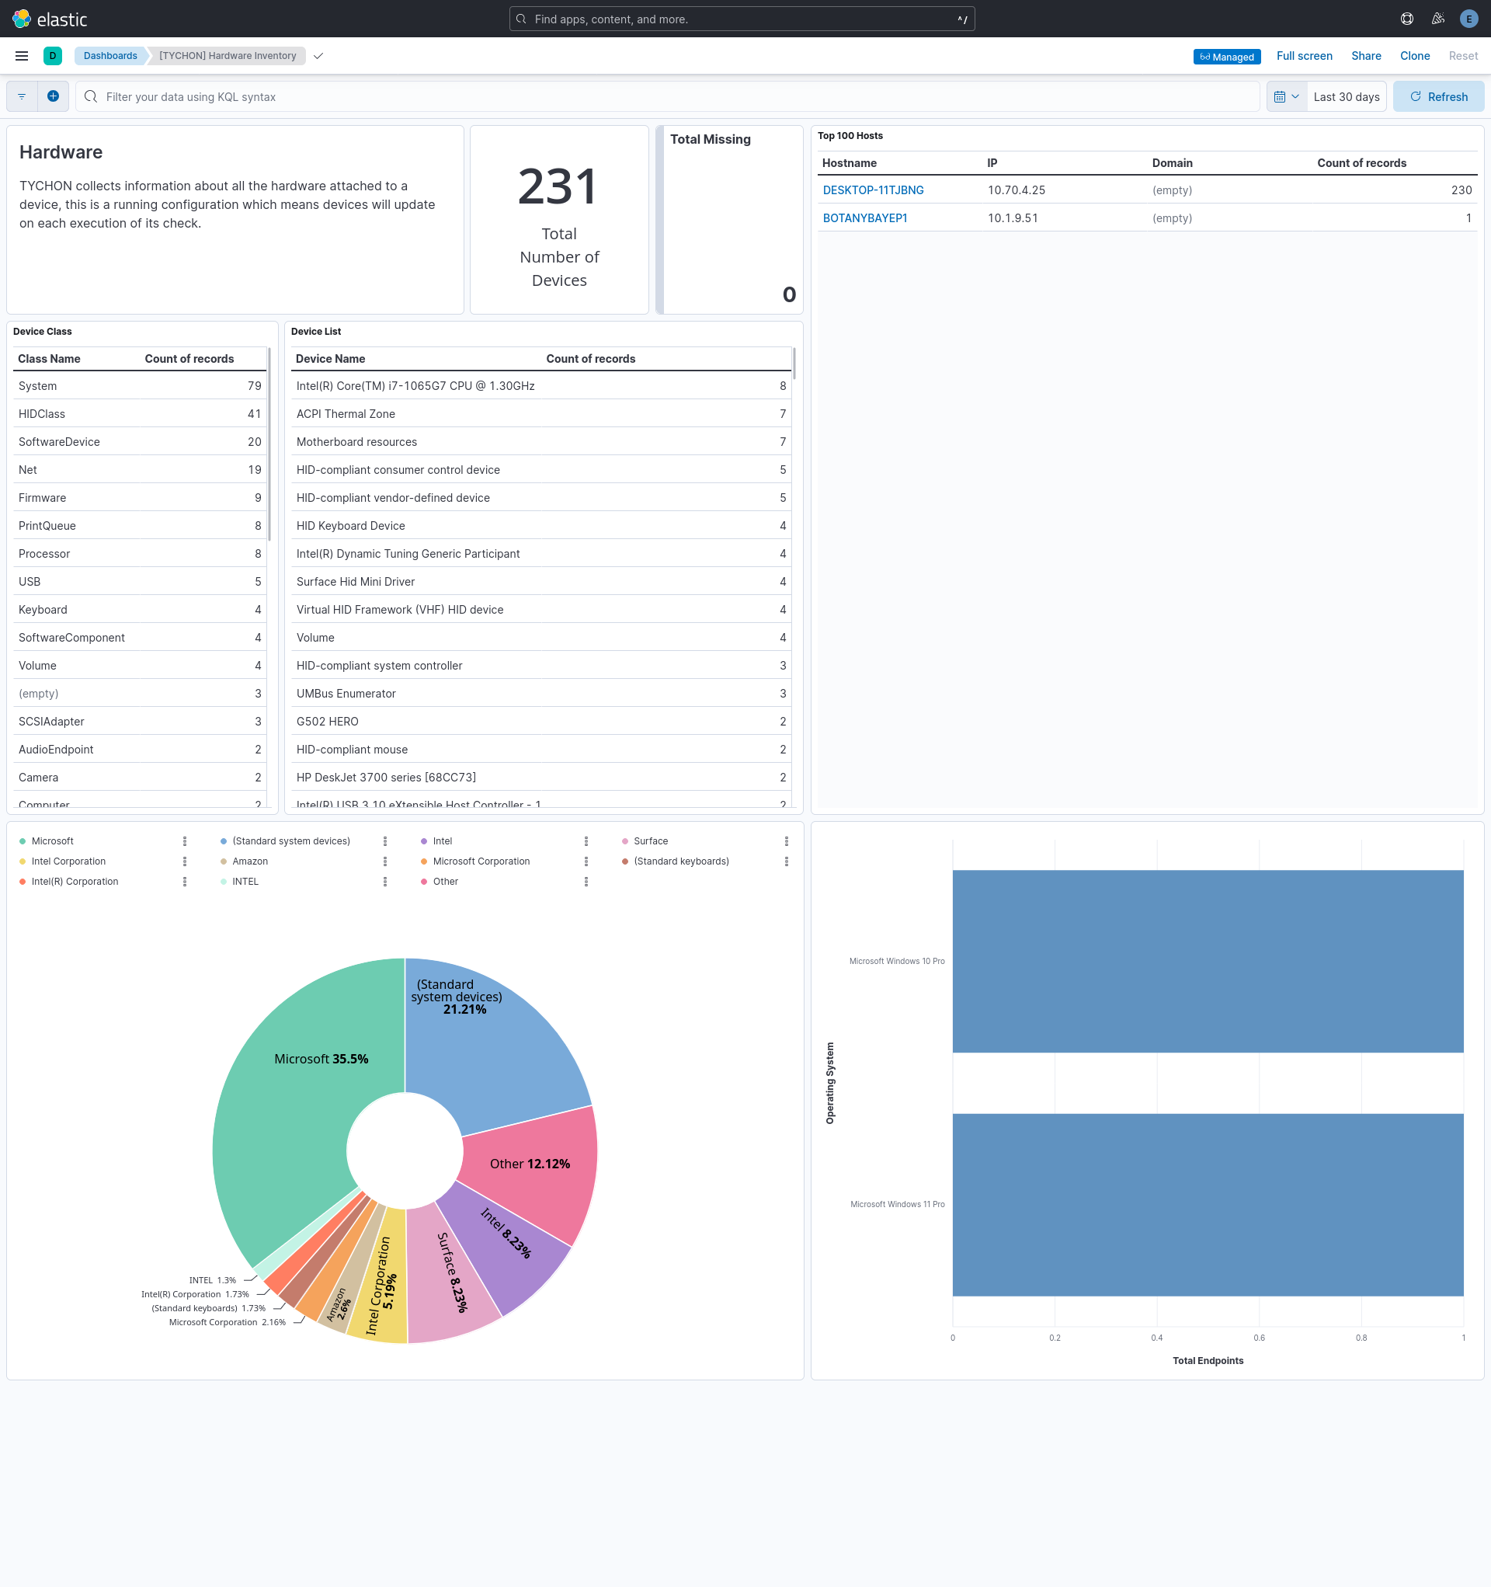This screenshot has width=1491, height=1587.
Task: Open the Share menu
Action: pos(1366,56)
